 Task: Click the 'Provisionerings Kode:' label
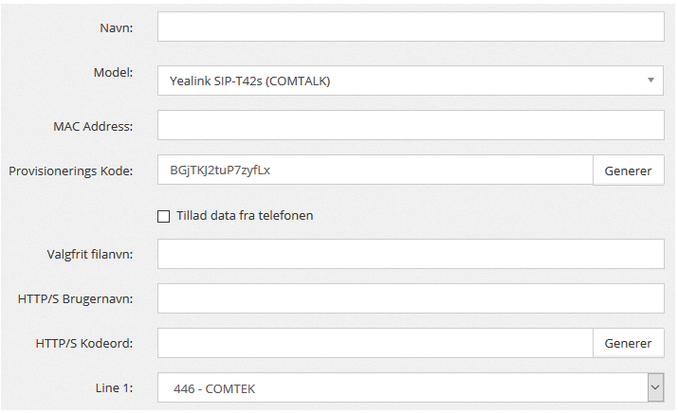pos(70,171)
